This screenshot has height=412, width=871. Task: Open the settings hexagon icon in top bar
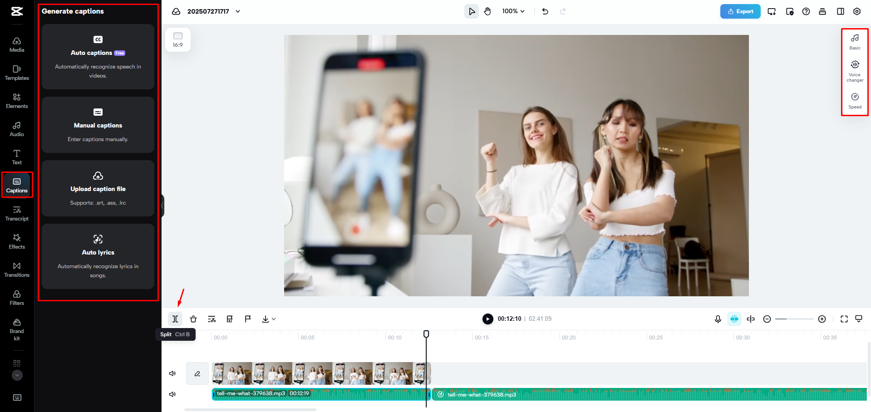click(857, 11)
